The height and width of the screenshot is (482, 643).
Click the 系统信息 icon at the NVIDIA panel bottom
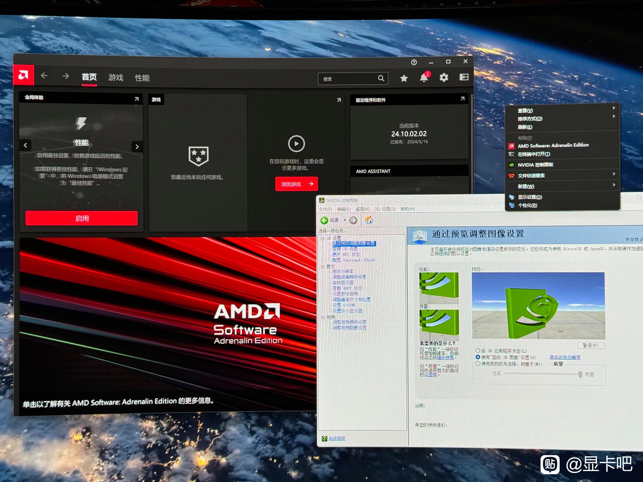[324, 438]
